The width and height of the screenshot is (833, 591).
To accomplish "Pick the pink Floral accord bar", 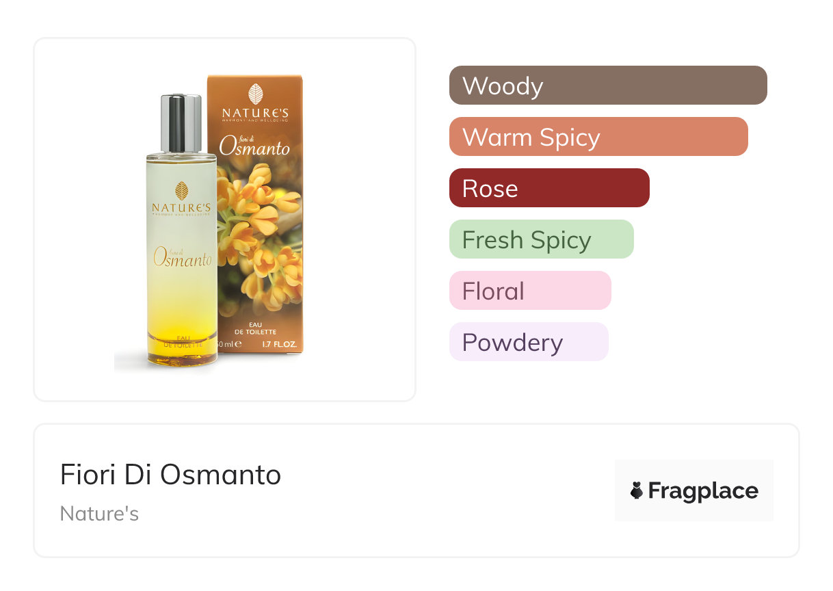I will [x=529, y=291].
